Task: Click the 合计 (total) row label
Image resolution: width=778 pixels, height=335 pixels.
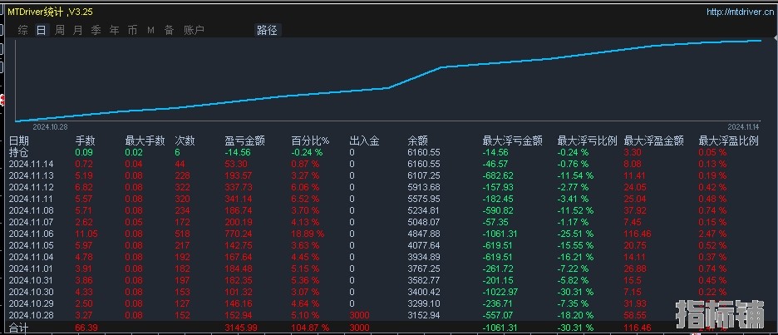Action: click(18, 329)
